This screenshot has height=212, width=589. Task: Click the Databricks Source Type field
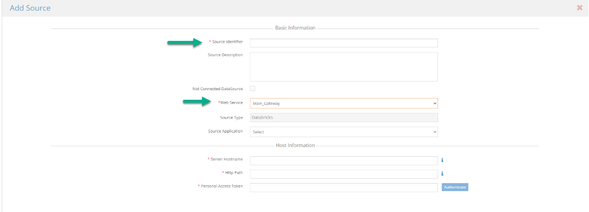click(344, 118)
